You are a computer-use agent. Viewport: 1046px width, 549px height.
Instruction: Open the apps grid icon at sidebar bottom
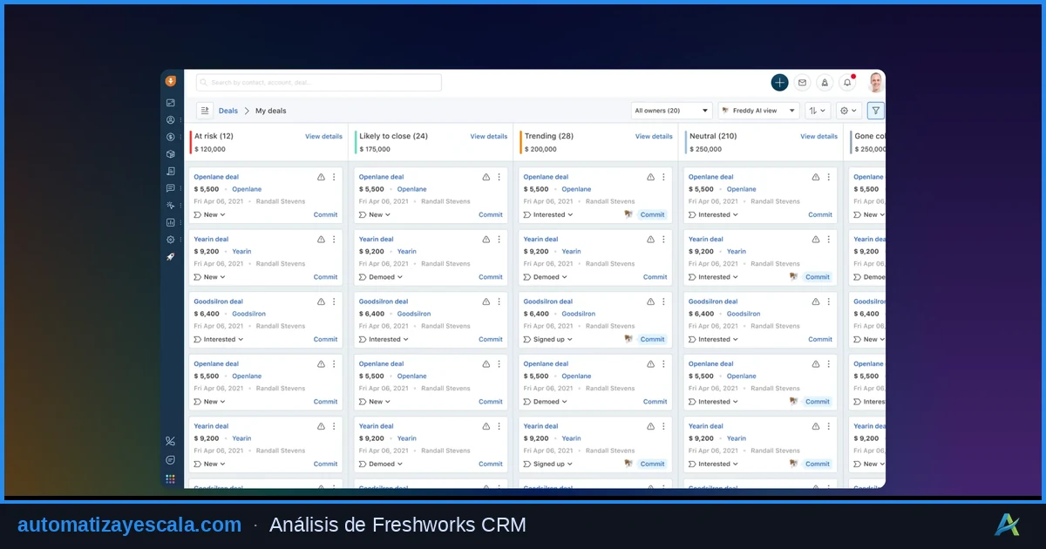click(171, 478)
